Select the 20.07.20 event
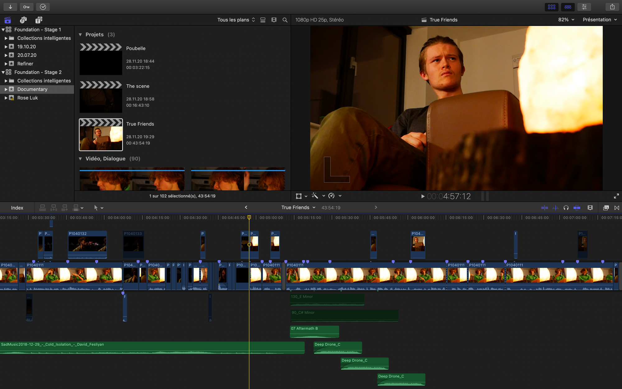Viewport: 622px width, 389px height. (x=37, y=55)
